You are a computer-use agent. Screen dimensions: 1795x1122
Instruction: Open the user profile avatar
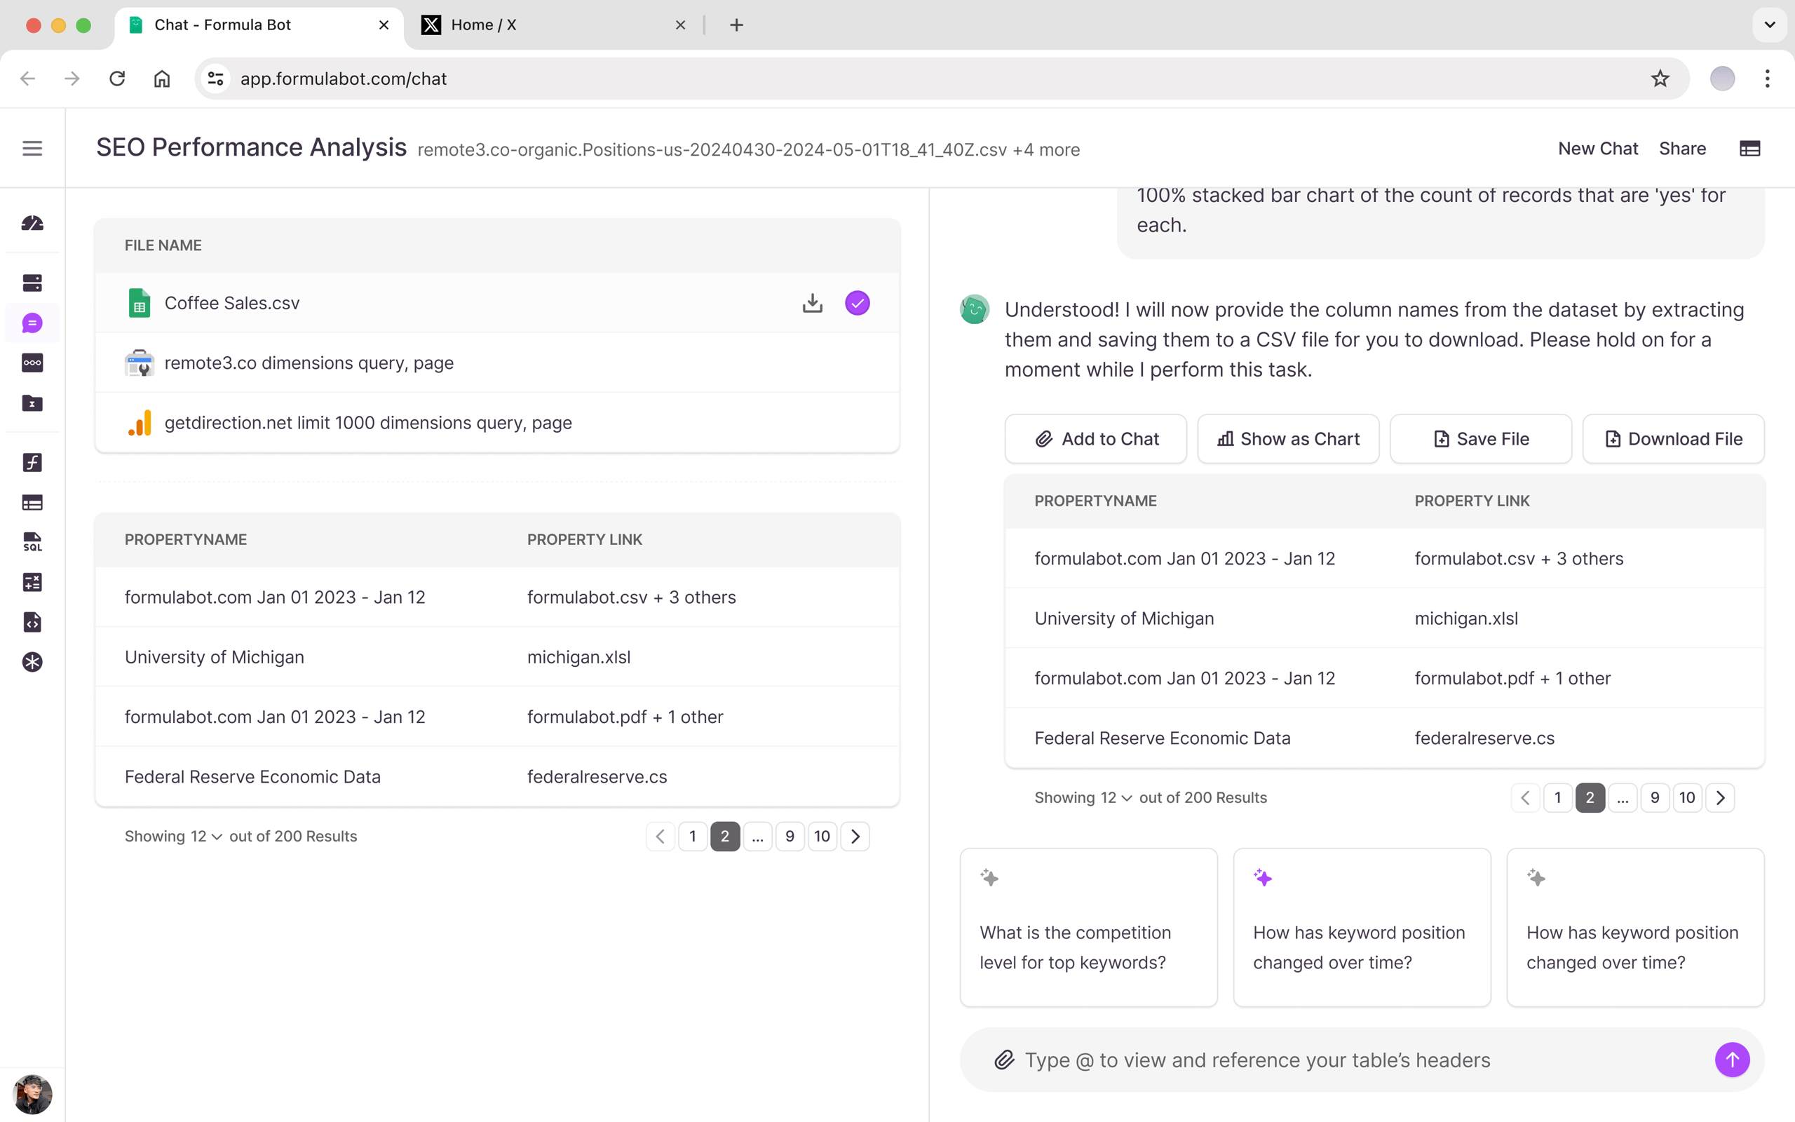pyautogui.click(x=32, y=1094)
